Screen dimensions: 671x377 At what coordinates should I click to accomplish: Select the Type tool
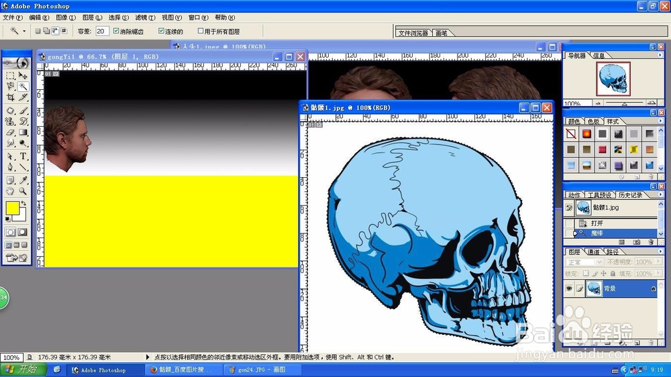pos(23,156)
